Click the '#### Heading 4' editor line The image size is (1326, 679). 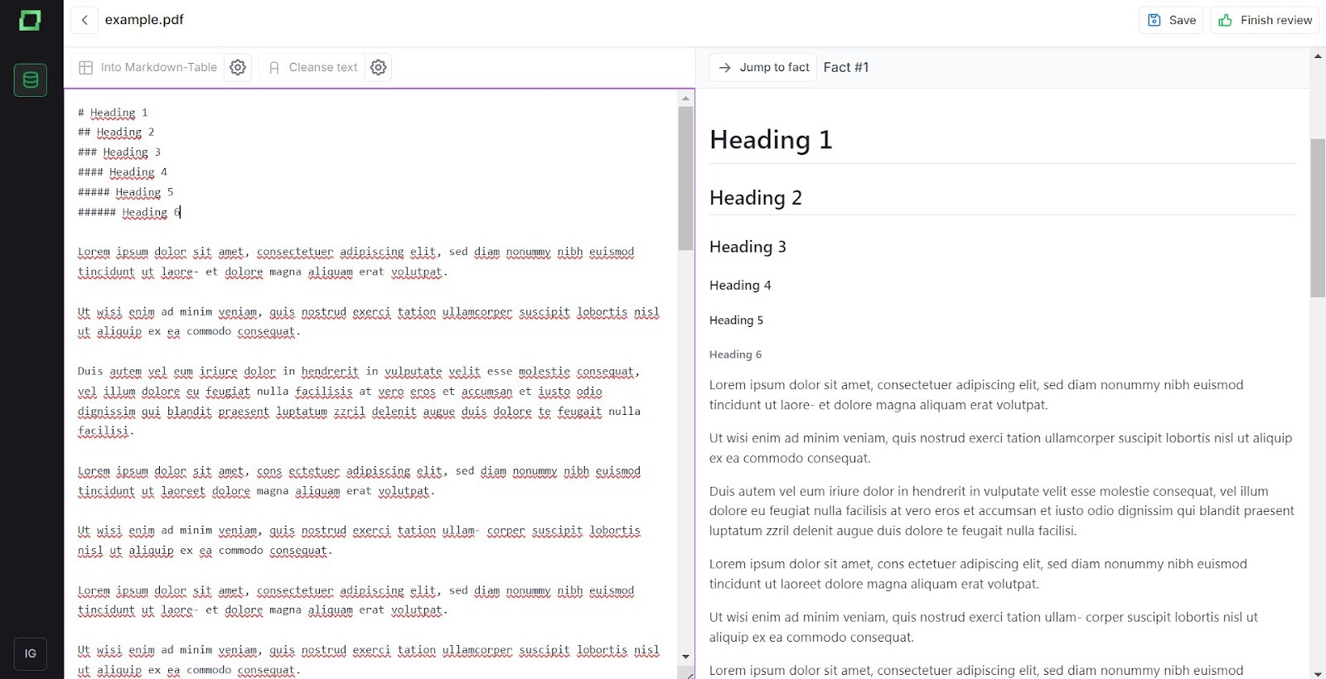point(123,172)
